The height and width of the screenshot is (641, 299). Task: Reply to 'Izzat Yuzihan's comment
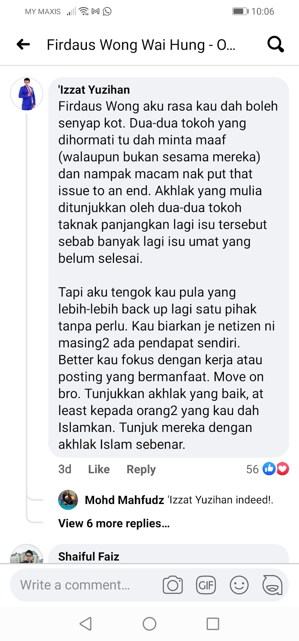click(141, 469)
